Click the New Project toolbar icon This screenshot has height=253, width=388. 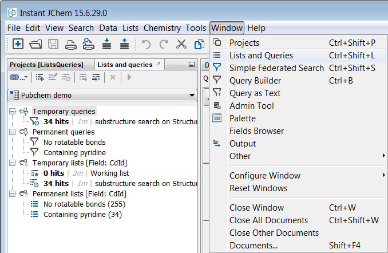18,44
